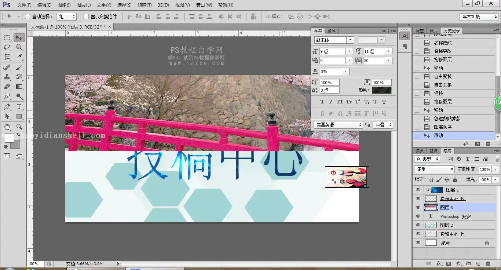
Task: Open the 正常 blend mode dropdown
Action: (434, 169)
